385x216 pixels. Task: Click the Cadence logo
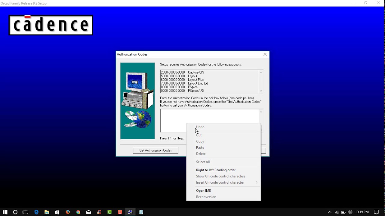pos(51,25)
